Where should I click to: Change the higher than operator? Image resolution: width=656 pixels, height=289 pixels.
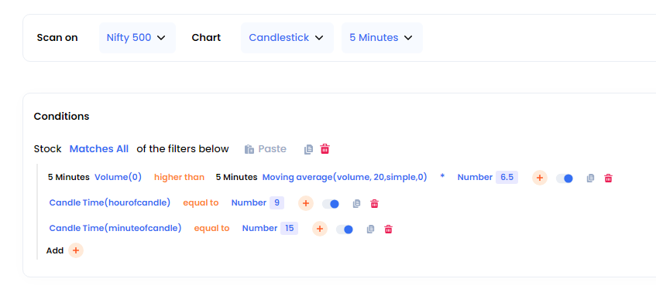[179, 178]
